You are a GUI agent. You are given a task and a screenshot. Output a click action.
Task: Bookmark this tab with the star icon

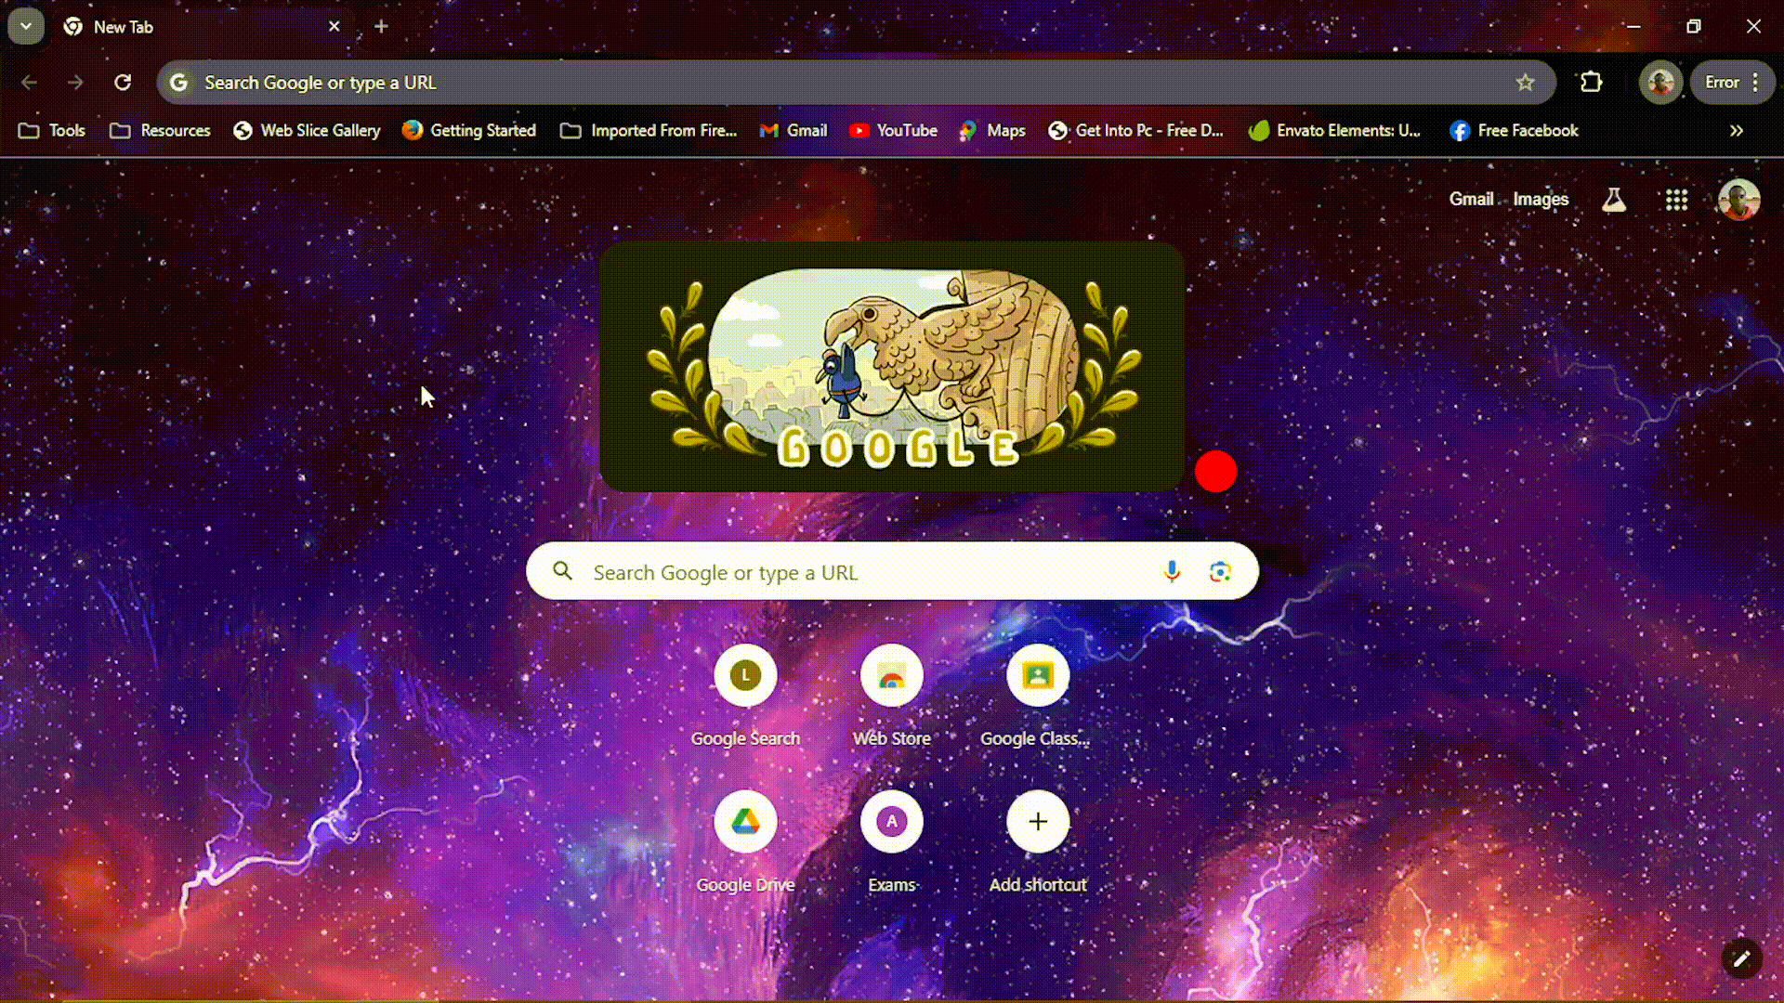(x=1525, y=83)
